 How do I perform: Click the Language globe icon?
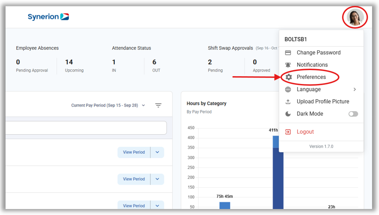pos(288,90)
